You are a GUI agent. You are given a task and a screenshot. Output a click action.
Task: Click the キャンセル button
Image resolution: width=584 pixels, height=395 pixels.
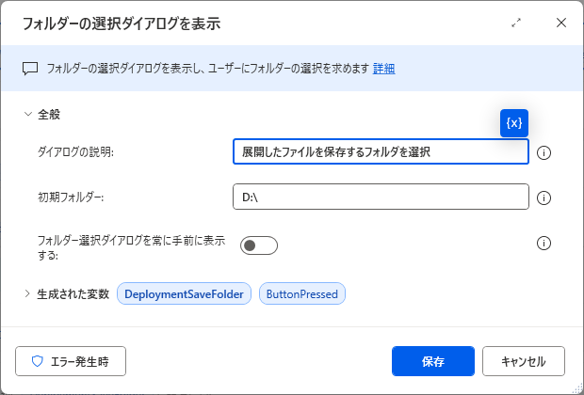(524, 361)
